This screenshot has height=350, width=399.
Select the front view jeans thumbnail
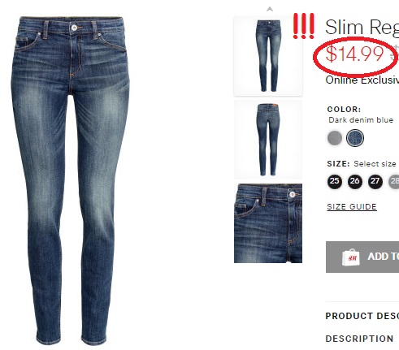[x=268, y=56]
